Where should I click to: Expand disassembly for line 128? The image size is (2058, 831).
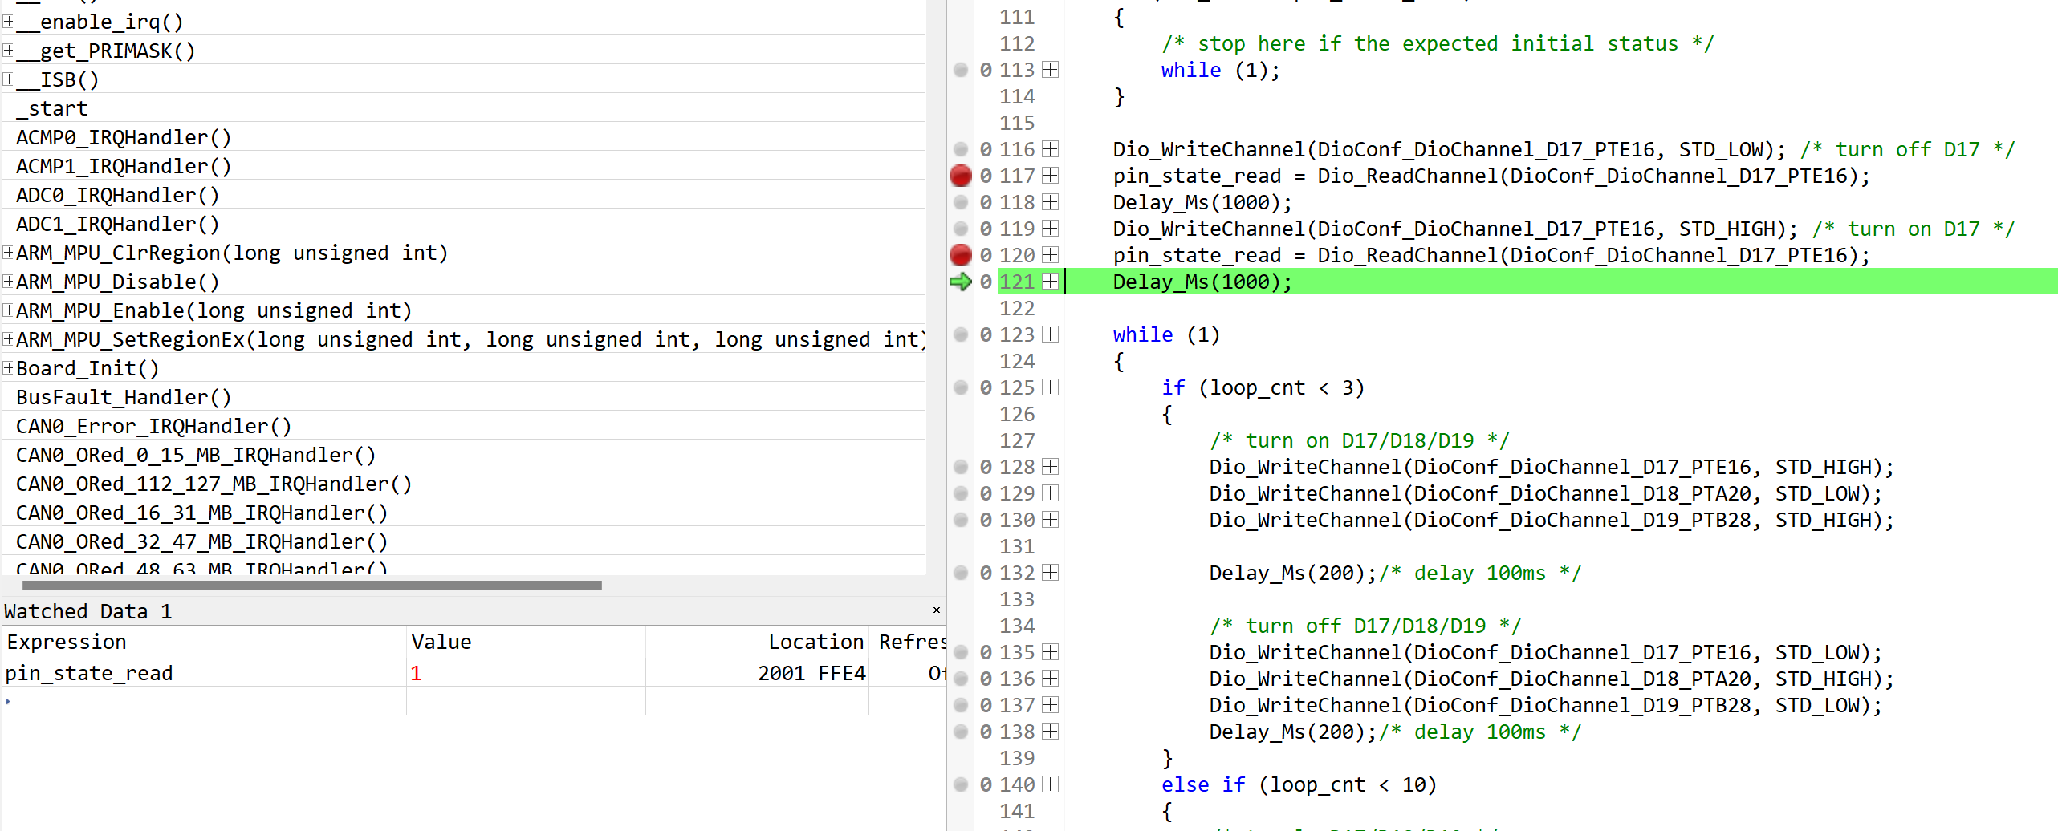[1050, 467]
